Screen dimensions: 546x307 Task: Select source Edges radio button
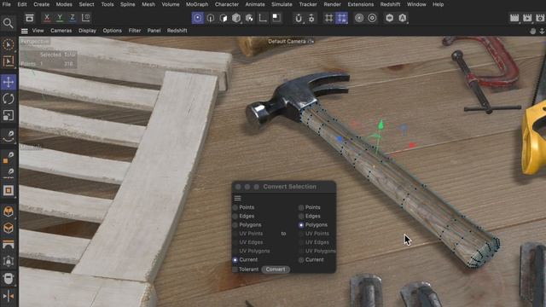(235, 216)
